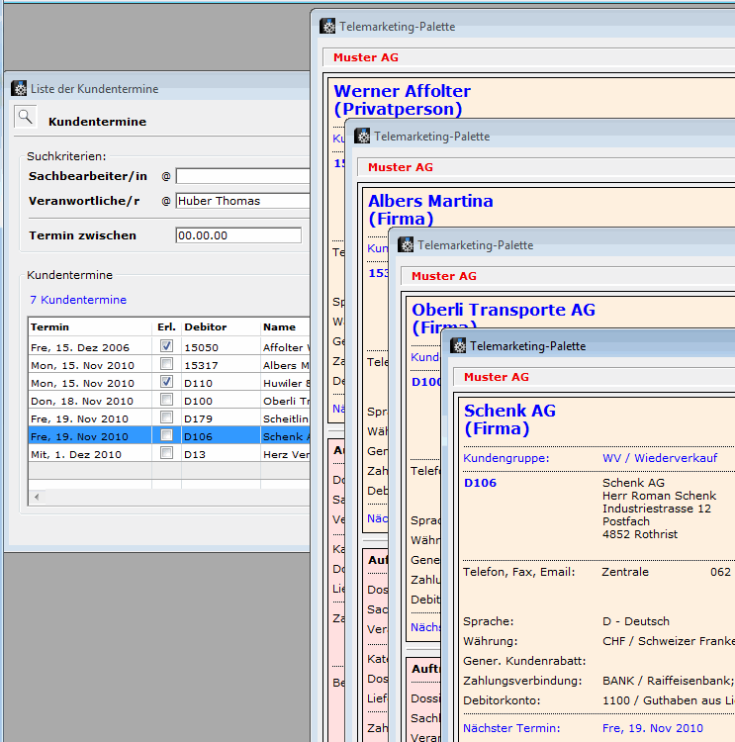735x742 pixels.
Task: Click the @ lookup symbol next to Sachbearbeiter/in
Action: coord(166,177)
